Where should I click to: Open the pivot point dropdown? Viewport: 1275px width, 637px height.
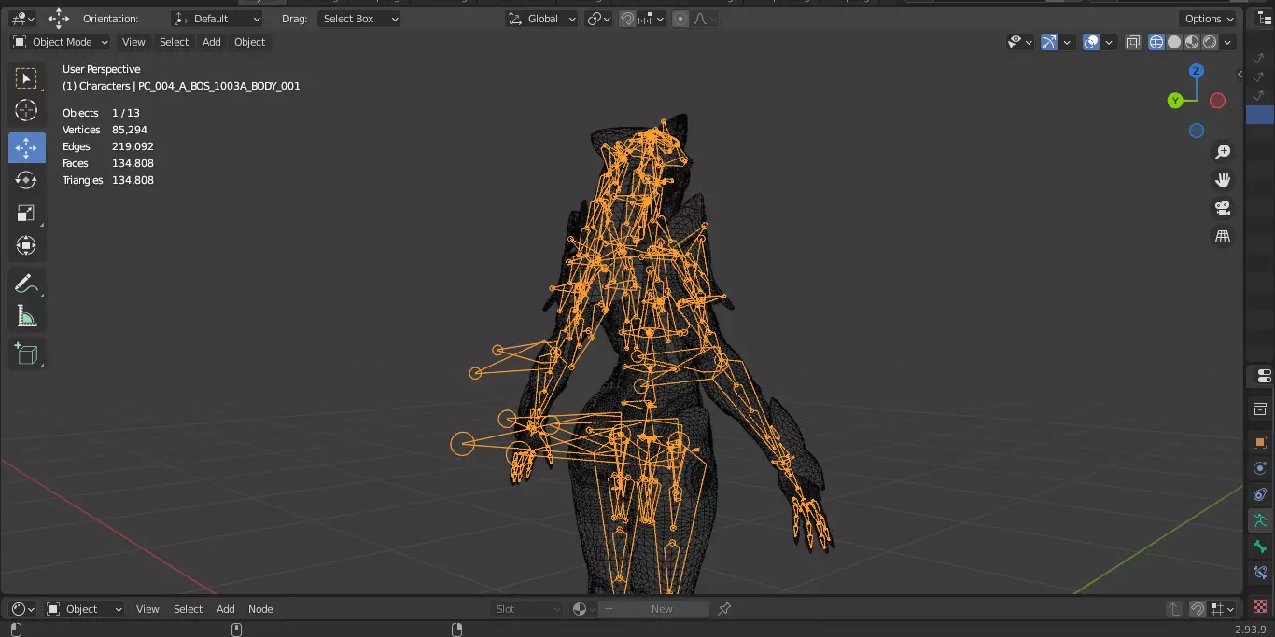pyautogui.click(x=598, y=19)
